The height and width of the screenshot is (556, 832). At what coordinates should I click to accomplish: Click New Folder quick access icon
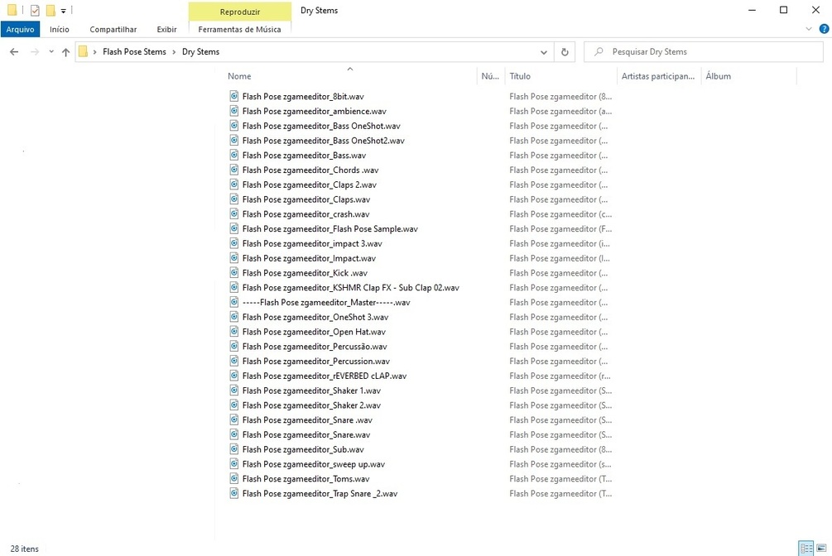pos(50,10)
